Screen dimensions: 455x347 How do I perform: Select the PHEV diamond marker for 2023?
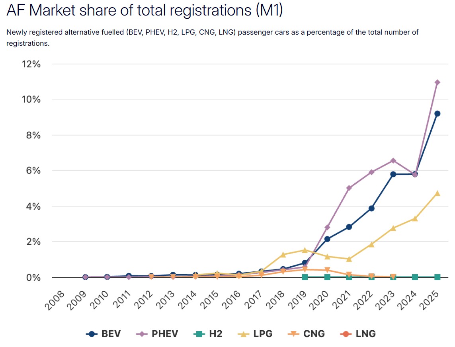pyautogui.click(x=393, y=160)
